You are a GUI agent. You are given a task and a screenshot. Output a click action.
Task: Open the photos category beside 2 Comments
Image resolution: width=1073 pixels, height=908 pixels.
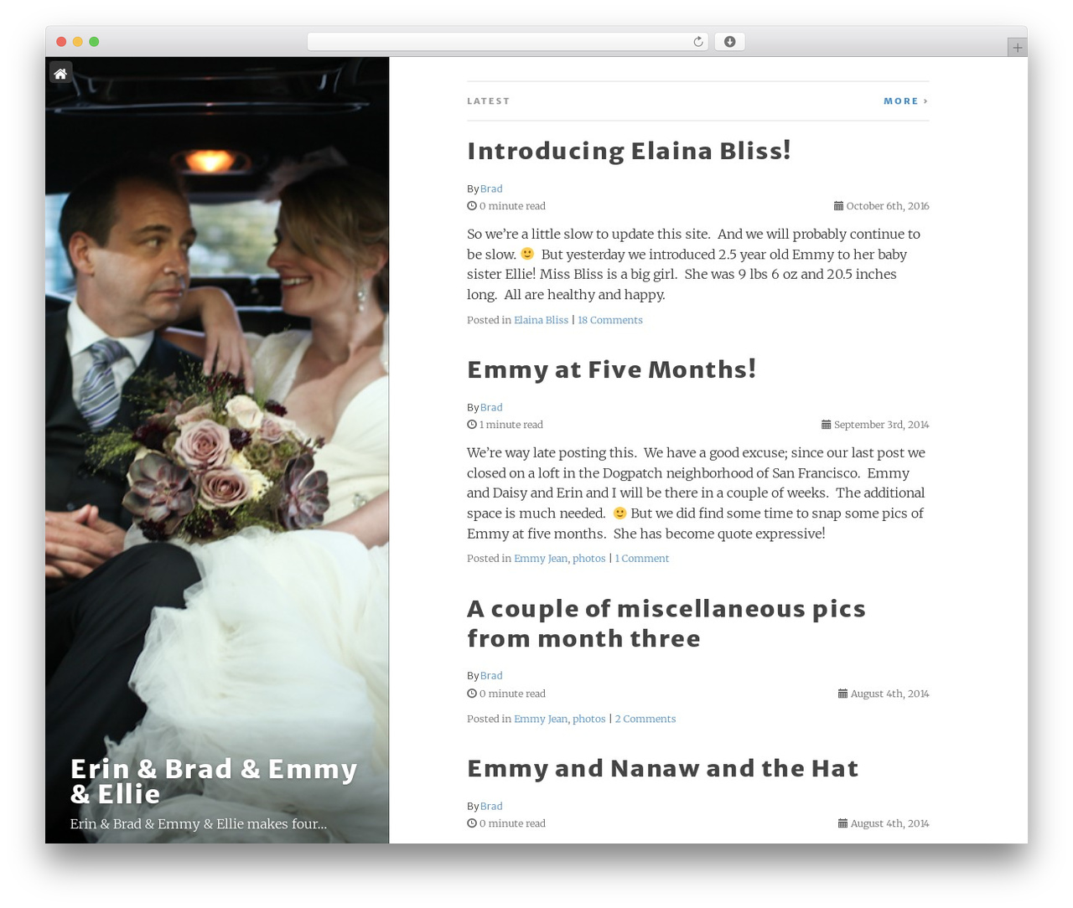[588, 719]
